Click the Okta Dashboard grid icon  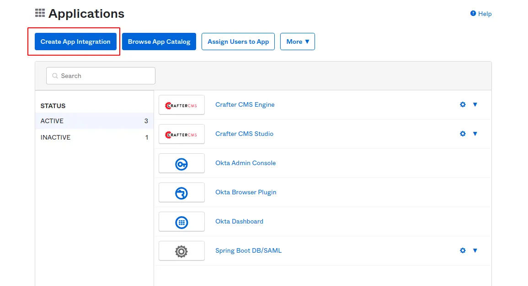(181, 222)
